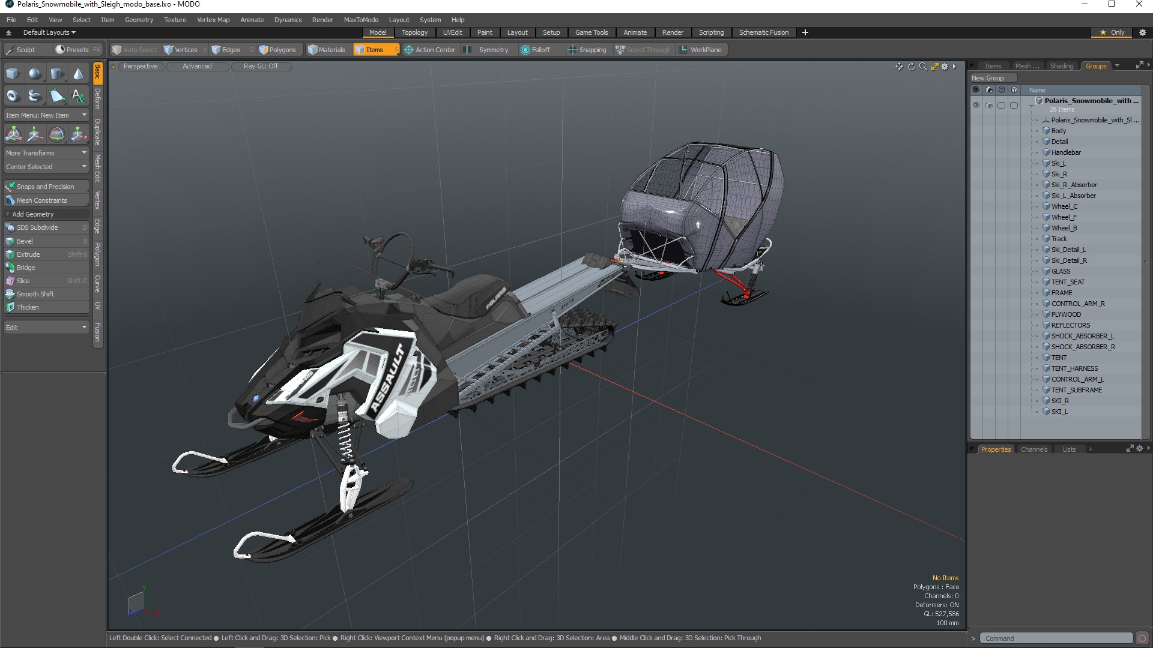Click the Bevel tool
This screenshot has height=648, width=1153.
click(x=46, y=241)
